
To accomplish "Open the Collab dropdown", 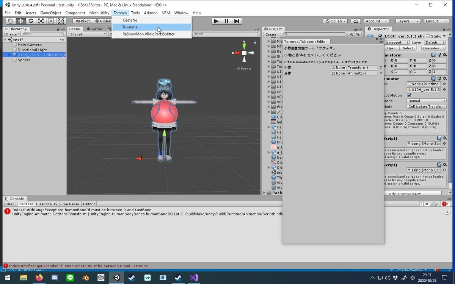I will 336,21.
